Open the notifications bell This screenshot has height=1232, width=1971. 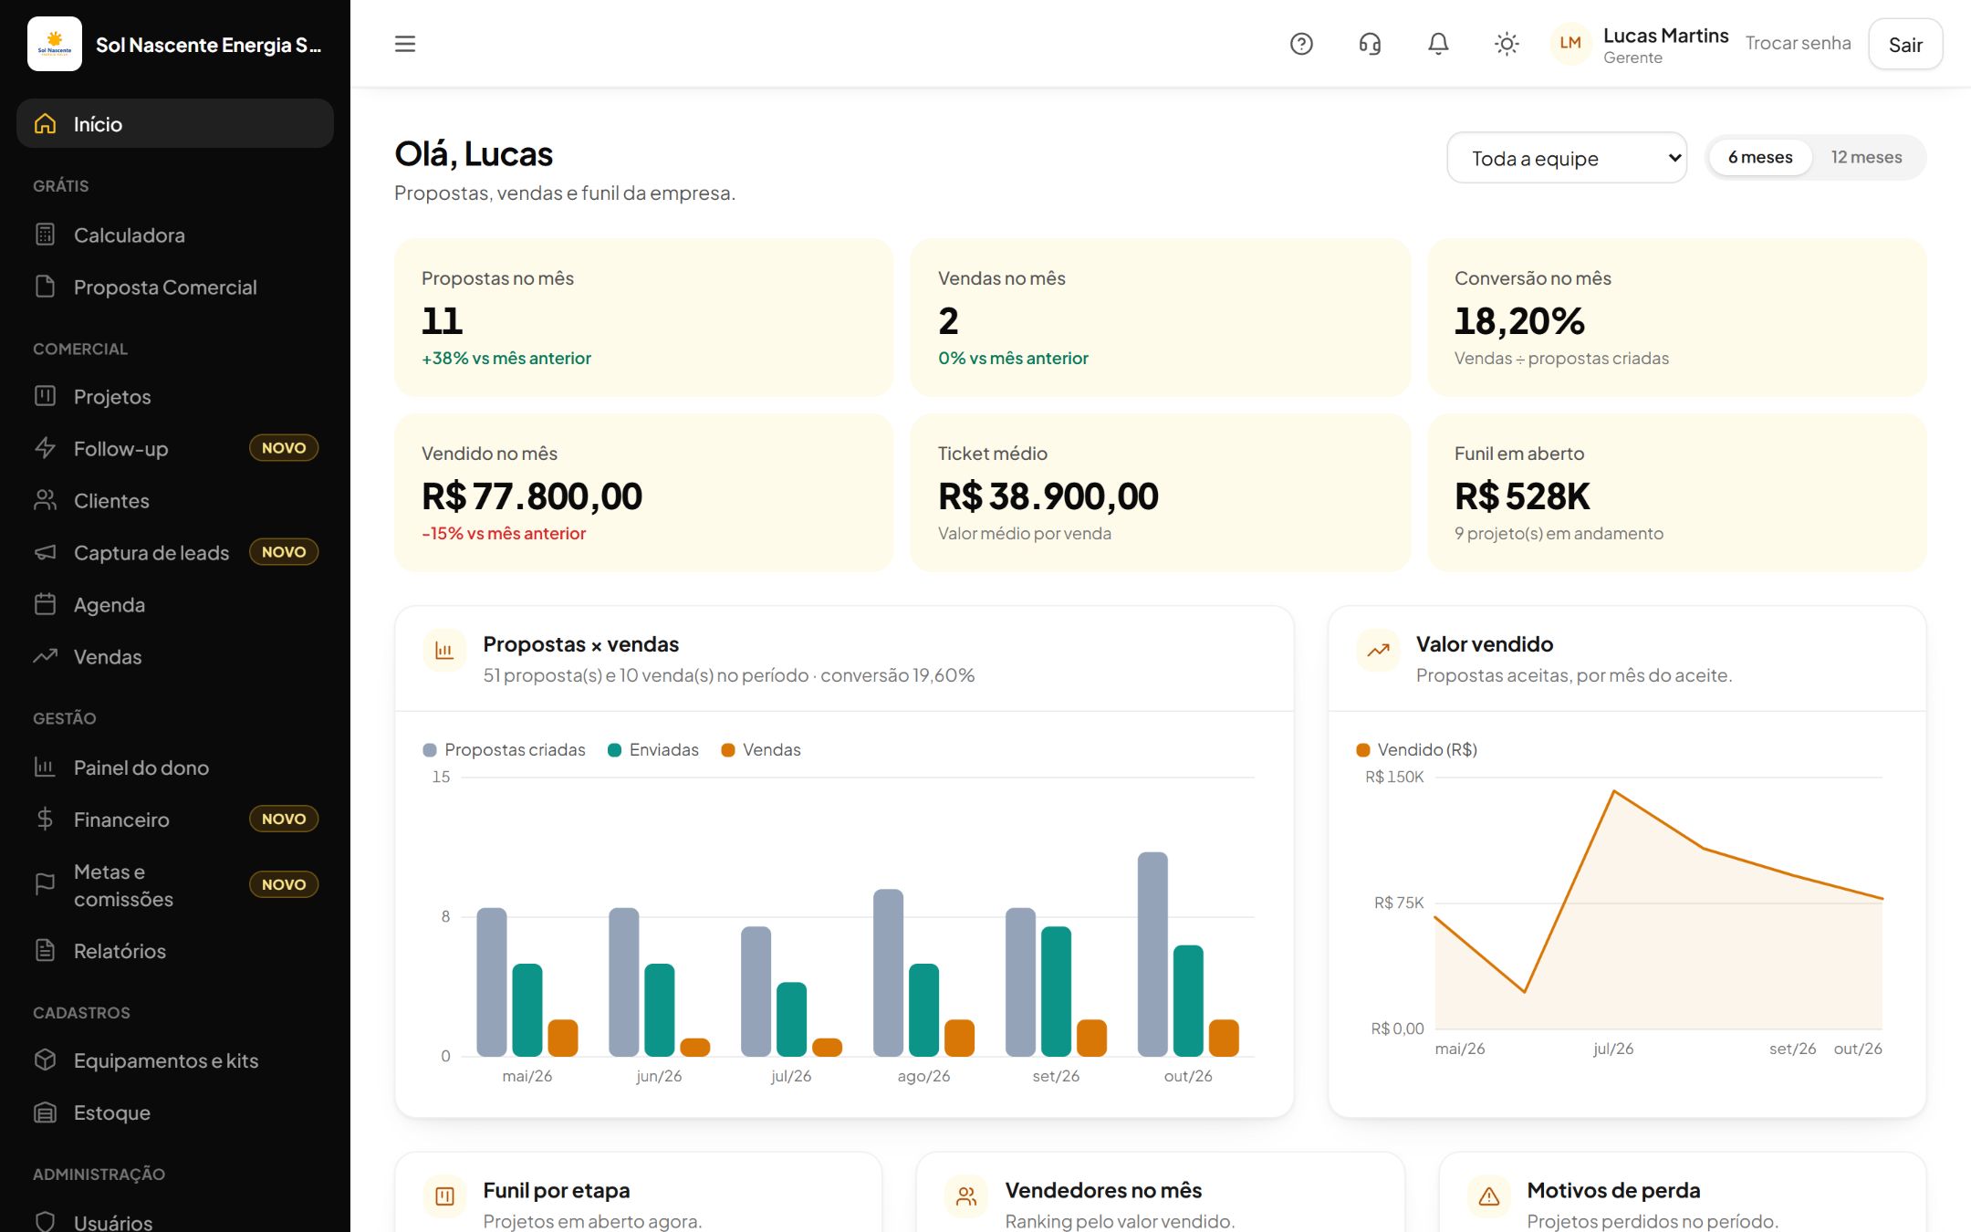1438,44
